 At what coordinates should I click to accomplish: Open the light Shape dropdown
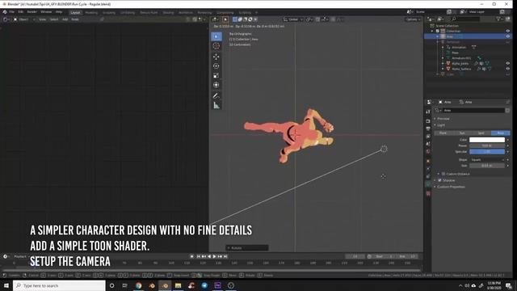point(487,160)
